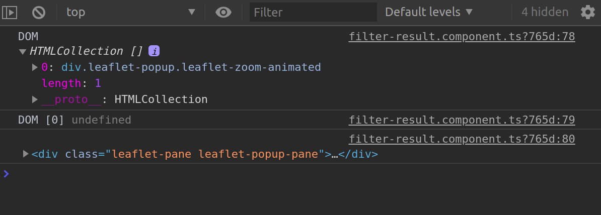Click the 4 hidden messages label
This screenshot has width=601, height=215.
[545, 12]
